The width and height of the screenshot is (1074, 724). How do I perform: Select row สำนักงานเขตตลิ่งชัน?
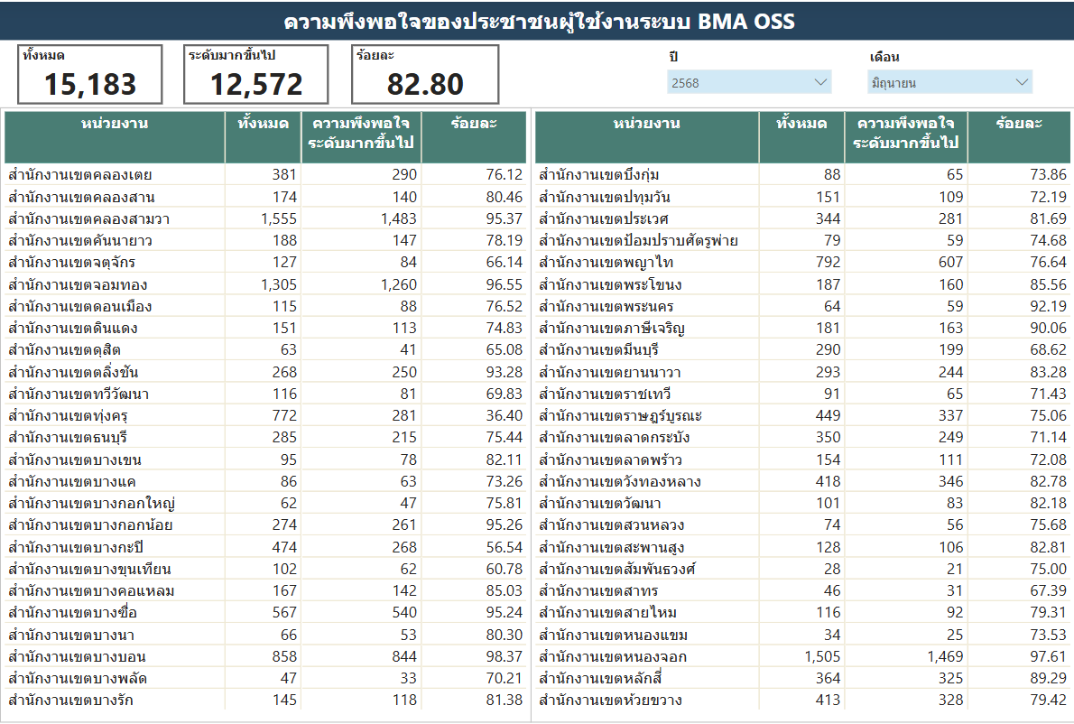coord(265,372)
